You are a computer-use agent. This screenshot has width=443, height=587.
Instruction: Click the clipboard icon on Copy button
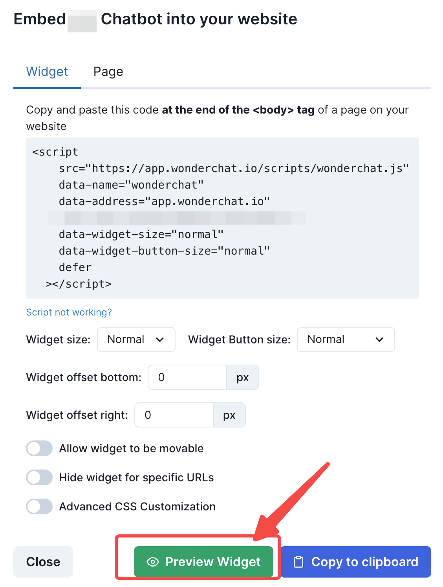(x=299, y=562)
